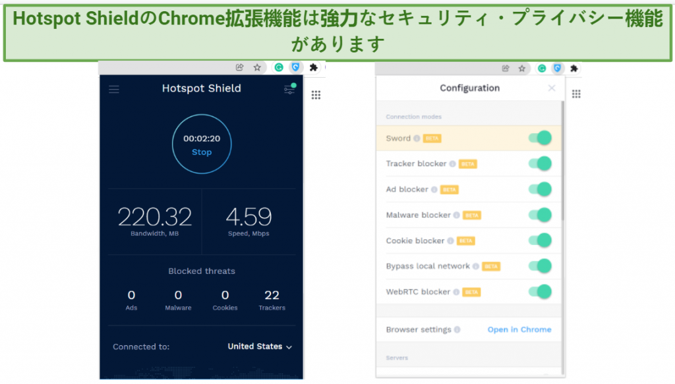Show info for Sword mode

tap(417, 138)
